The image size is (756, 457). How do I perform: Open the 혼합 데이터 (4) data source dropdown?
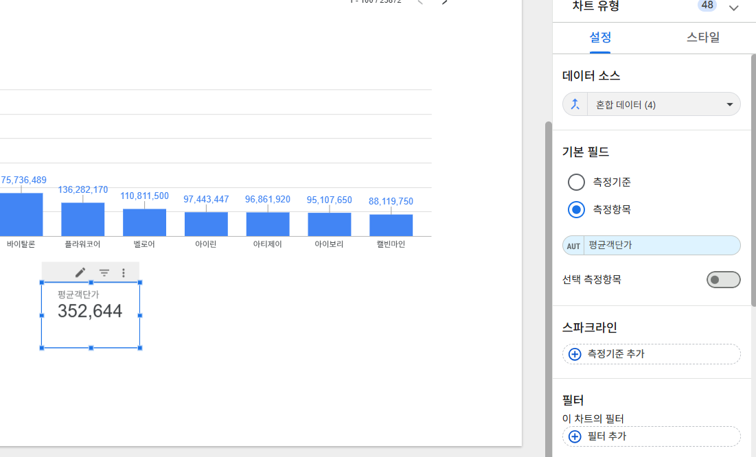click(x=652, y=104)
